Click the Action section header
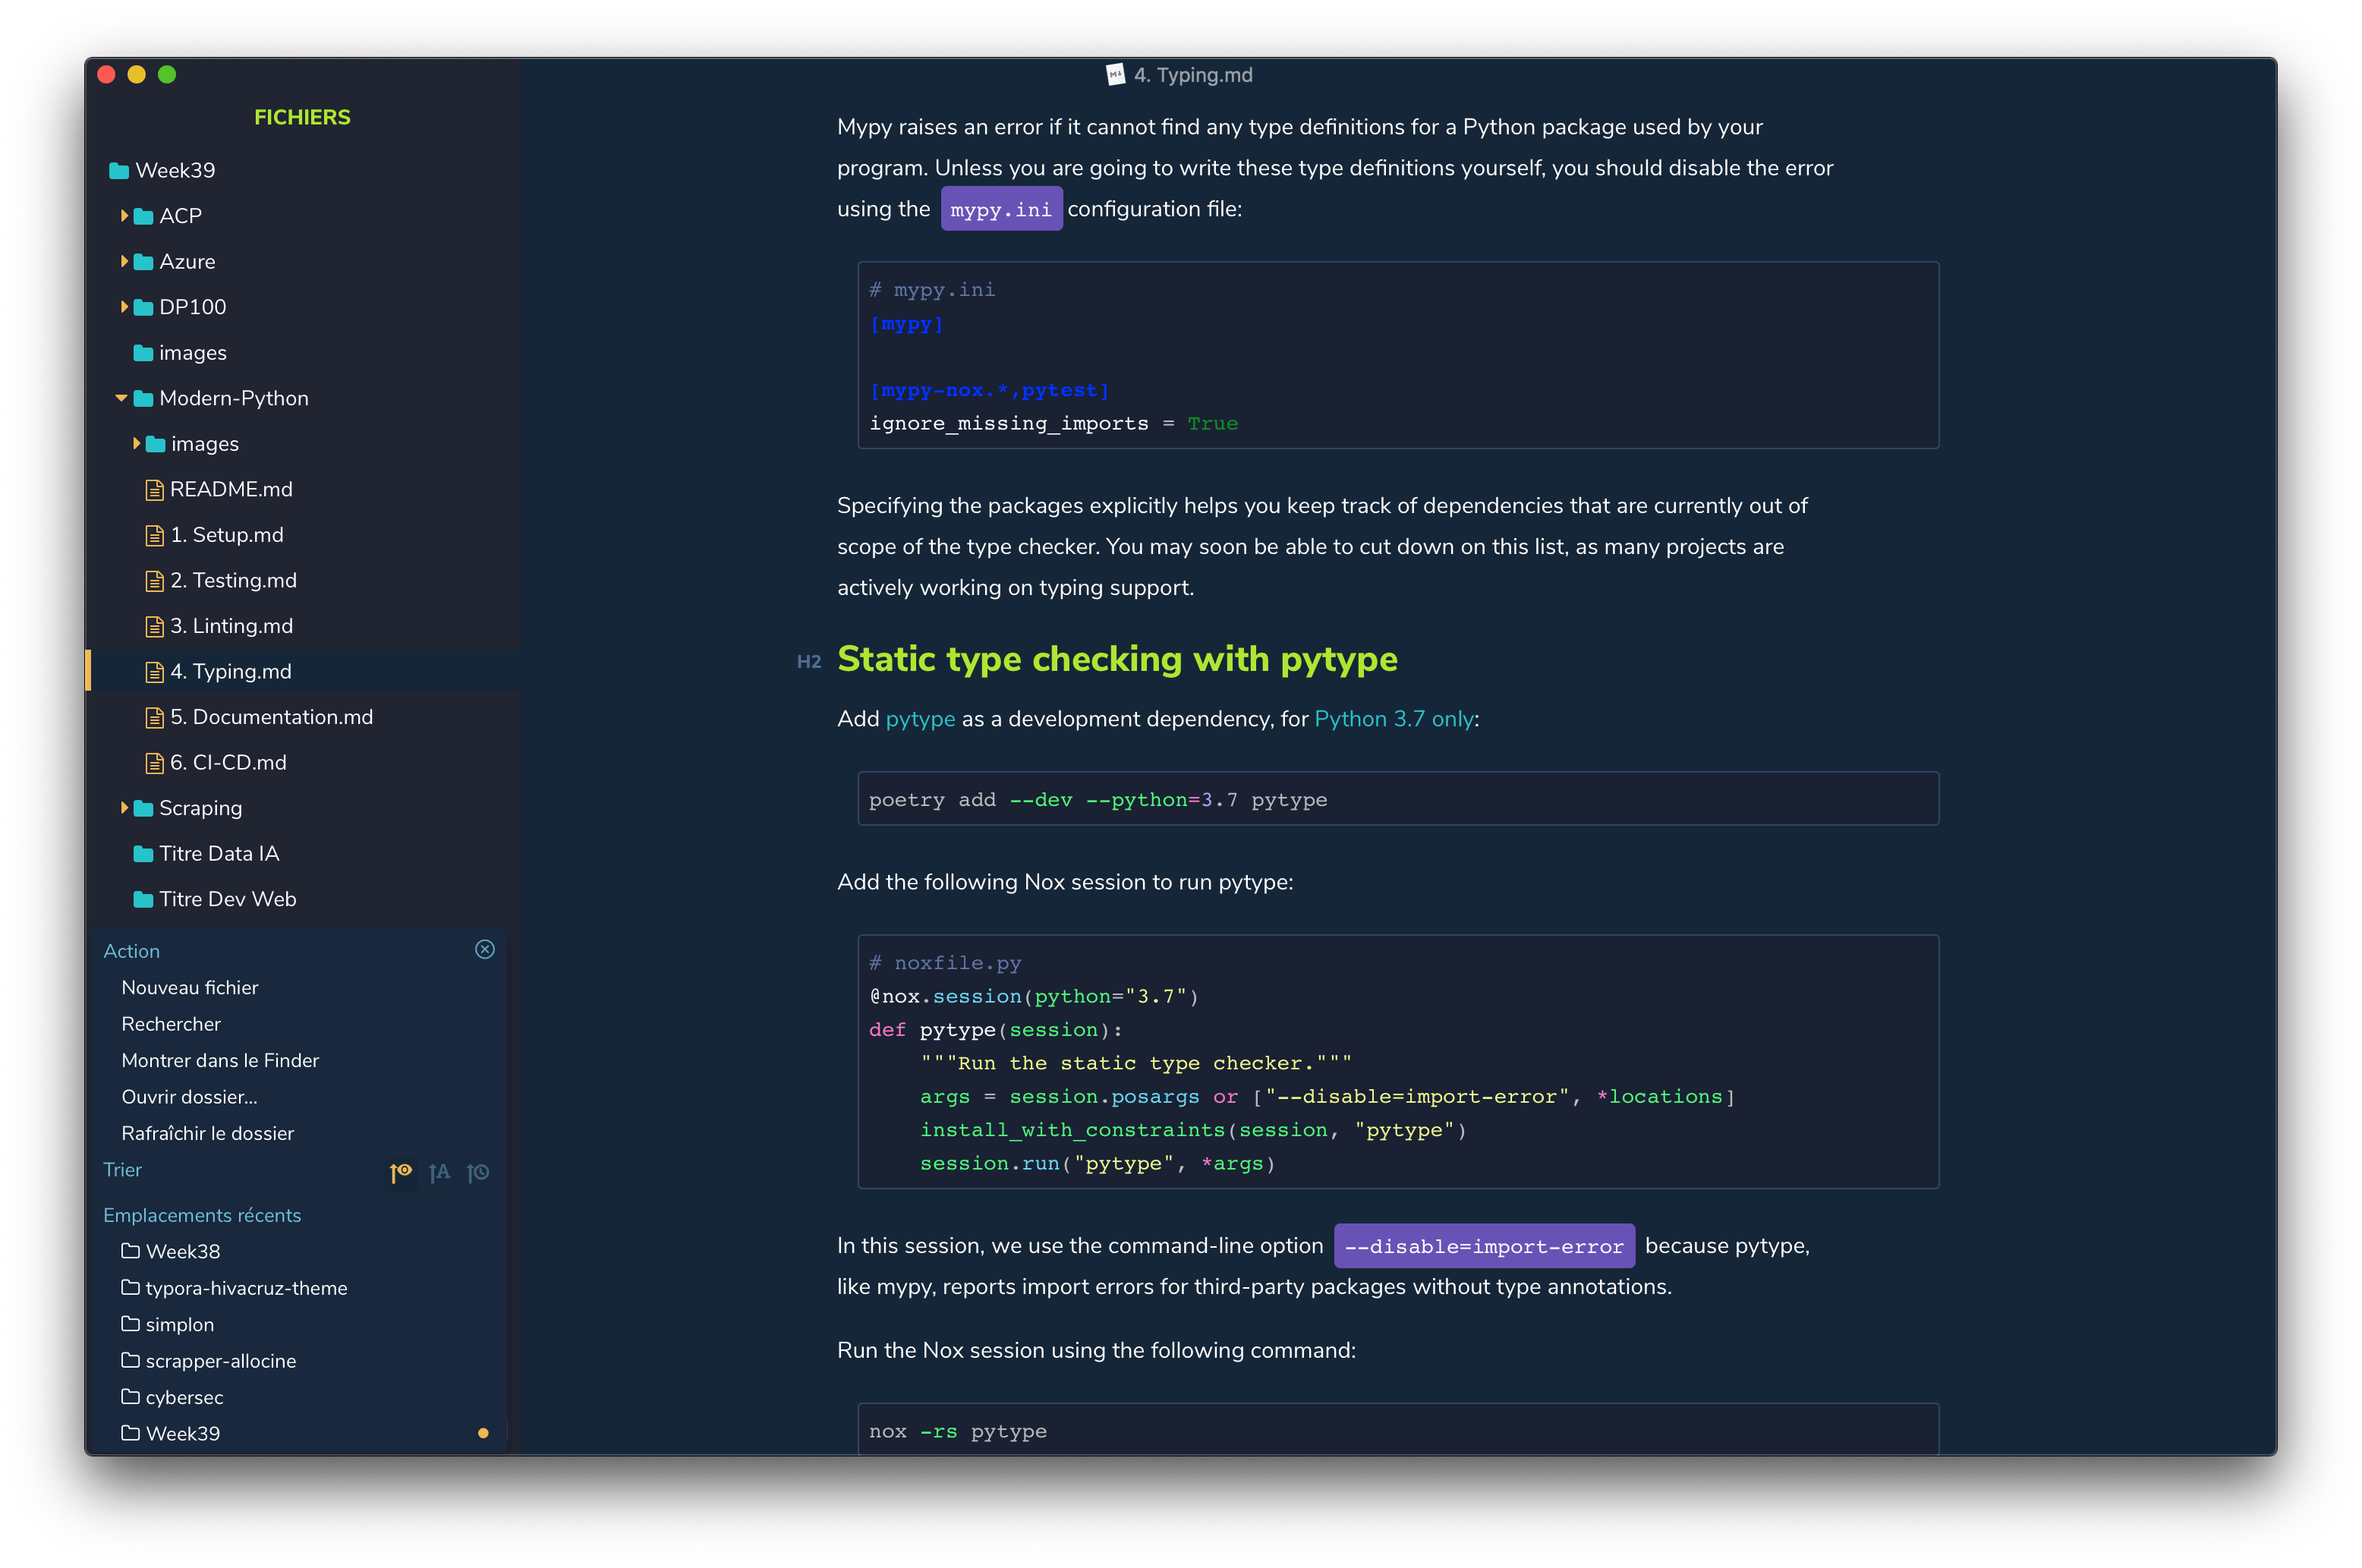This screenshot has height=1568, width=2362. pyautogui.click(x=131, y=951)
